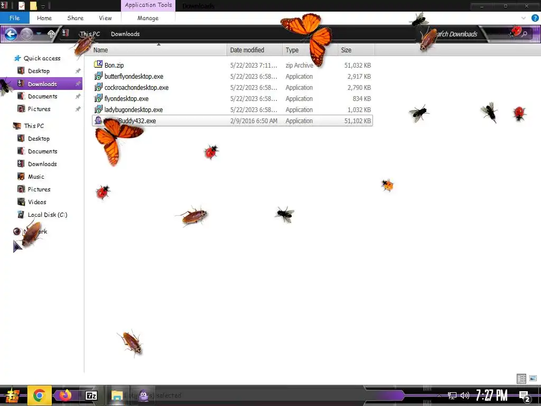Show hidden tray icons chevron

point(439,395)
